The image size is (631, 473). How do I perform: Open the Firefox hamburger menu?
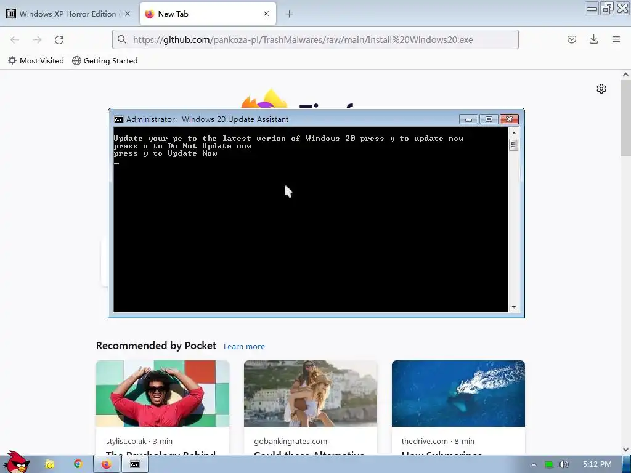coord(616,39)
